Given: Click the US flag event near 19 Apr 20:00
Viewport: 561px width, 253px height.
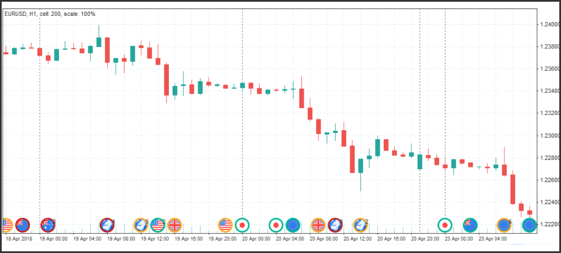Looking at the screenshot, I should (226, 225).
